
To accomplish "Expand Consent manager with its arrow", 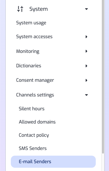I will pos(86,80).
